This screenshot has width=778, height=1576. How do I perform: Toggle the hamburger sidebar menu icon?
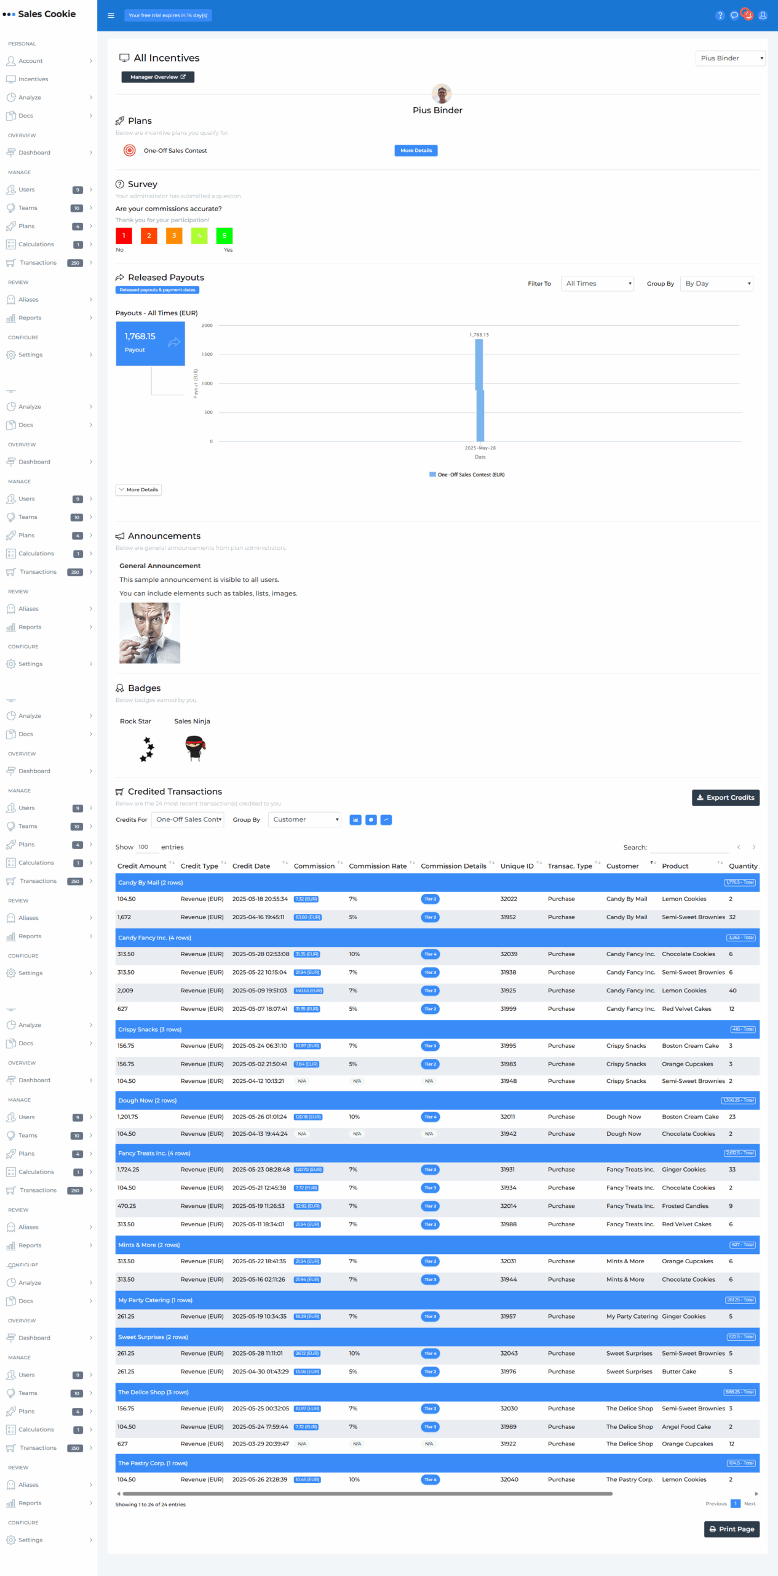[111, 15]
